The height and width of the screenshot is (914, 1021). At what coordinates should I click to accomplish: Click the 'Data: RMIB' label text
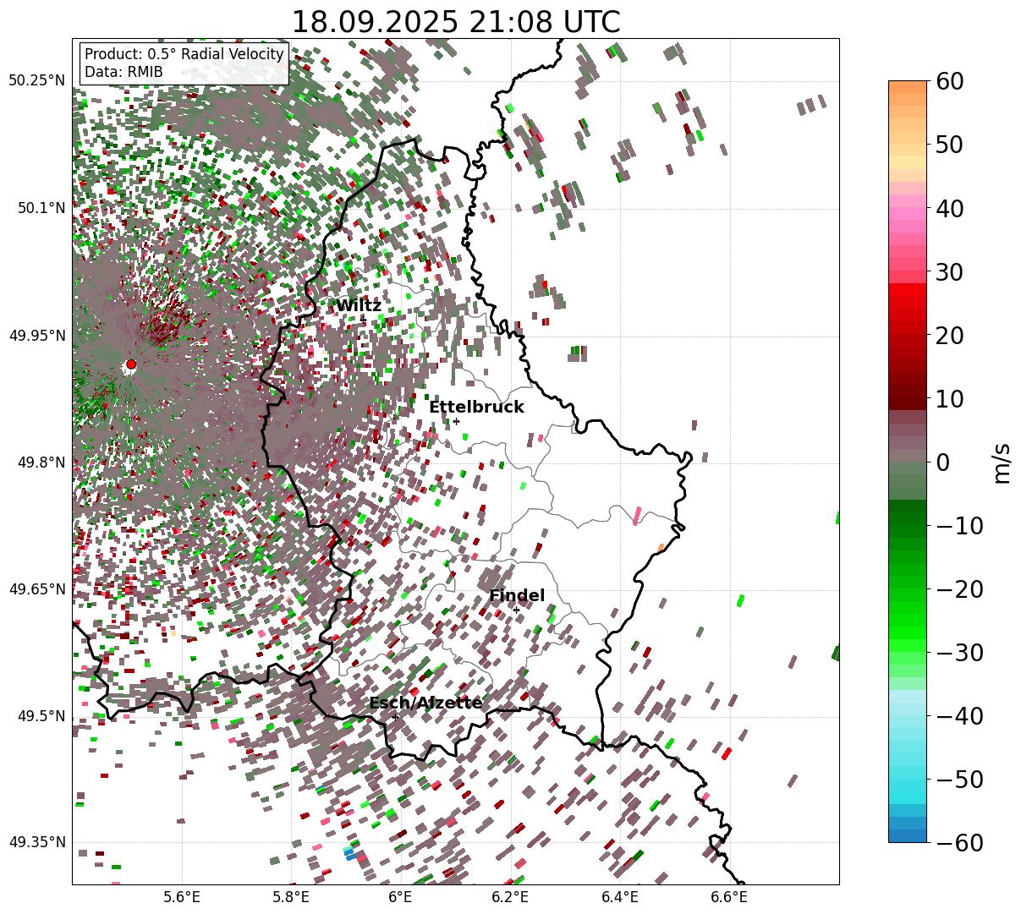coord(124,73)
